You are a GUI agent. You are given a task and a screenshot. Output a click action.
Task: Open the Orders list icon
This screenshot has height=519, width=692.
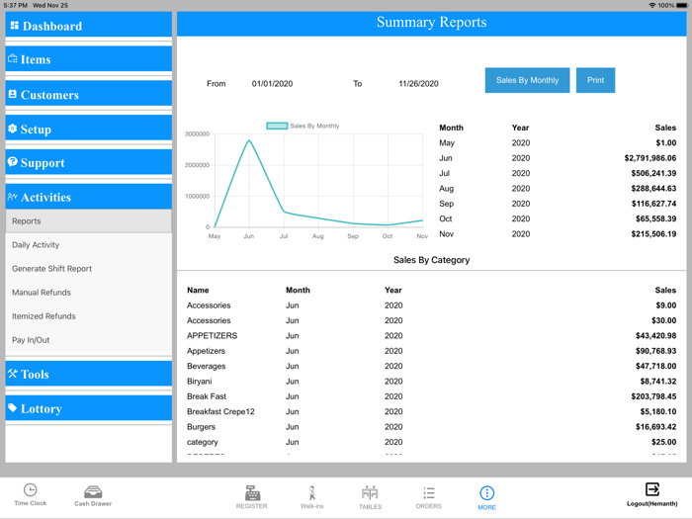pyautogui.click(x=428, y=492)
